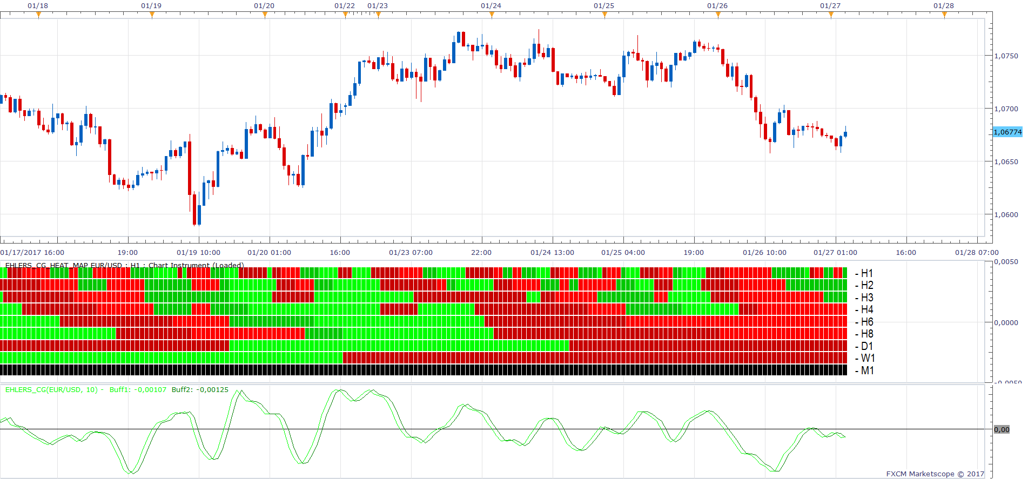
Task: Click the 0,0050 heat map scale value
Action: (1006, 262)
